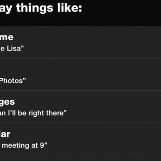Click the word 'Lisa' in the example
The height and width of the screenshot is (161, 161).
point(14,48)
